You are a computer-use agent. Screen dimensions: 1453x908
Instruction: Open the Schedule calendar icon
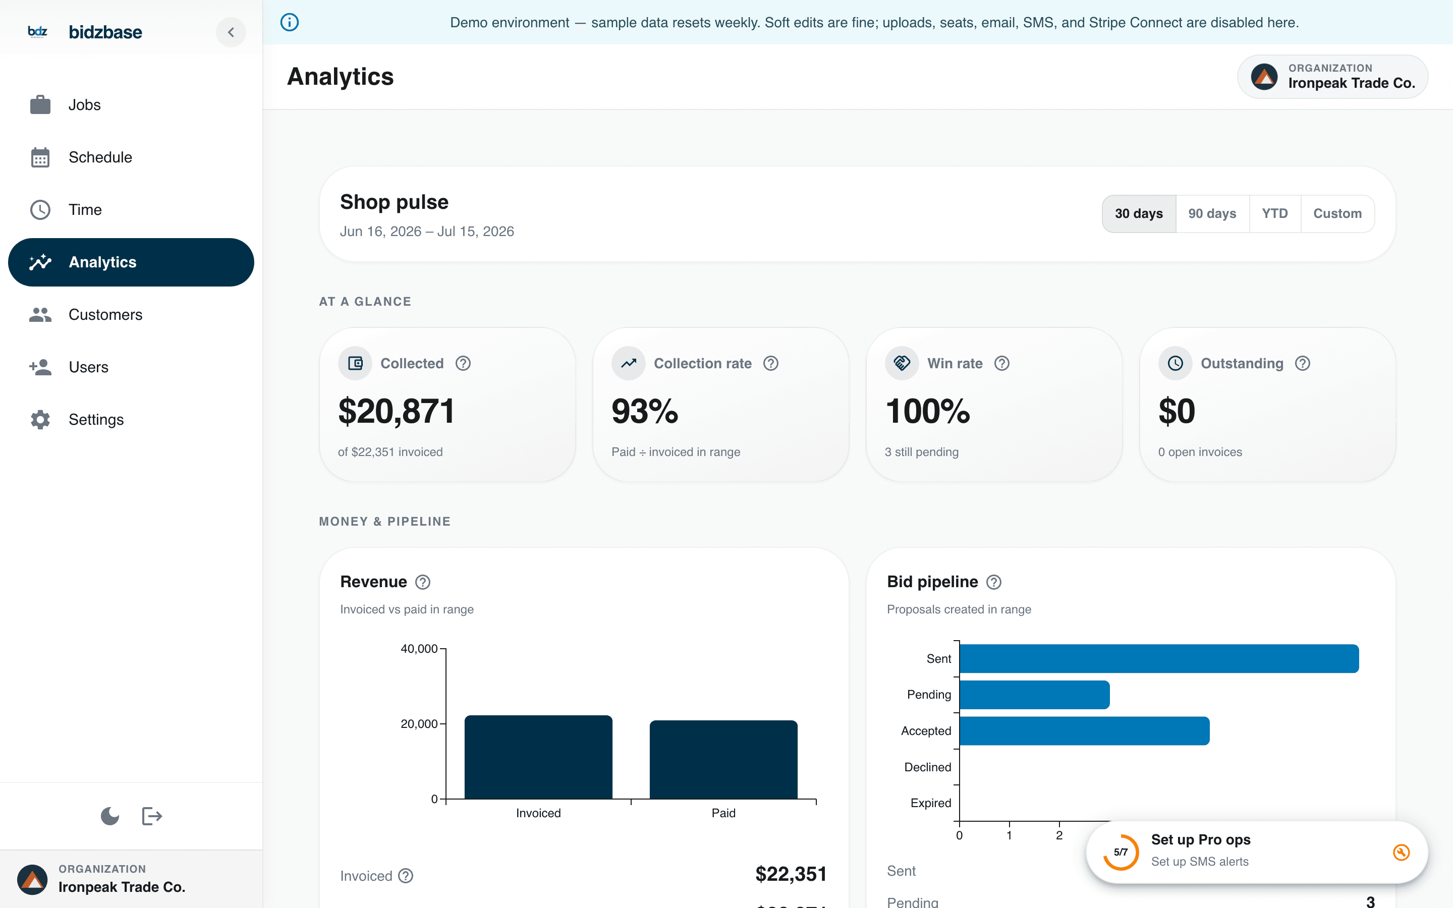[40, 157]
